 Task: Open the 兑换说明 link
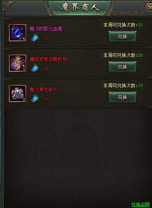[x=140, y=204]
